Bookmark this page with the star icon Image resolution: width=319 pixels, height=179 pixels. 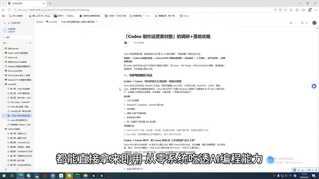point(285,10)
